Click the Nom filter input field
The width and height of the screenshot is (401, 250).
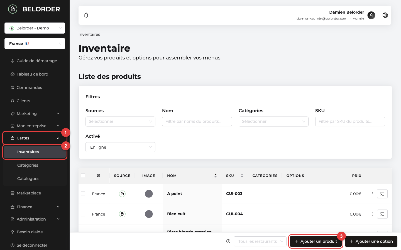click(x=197, y=121)
